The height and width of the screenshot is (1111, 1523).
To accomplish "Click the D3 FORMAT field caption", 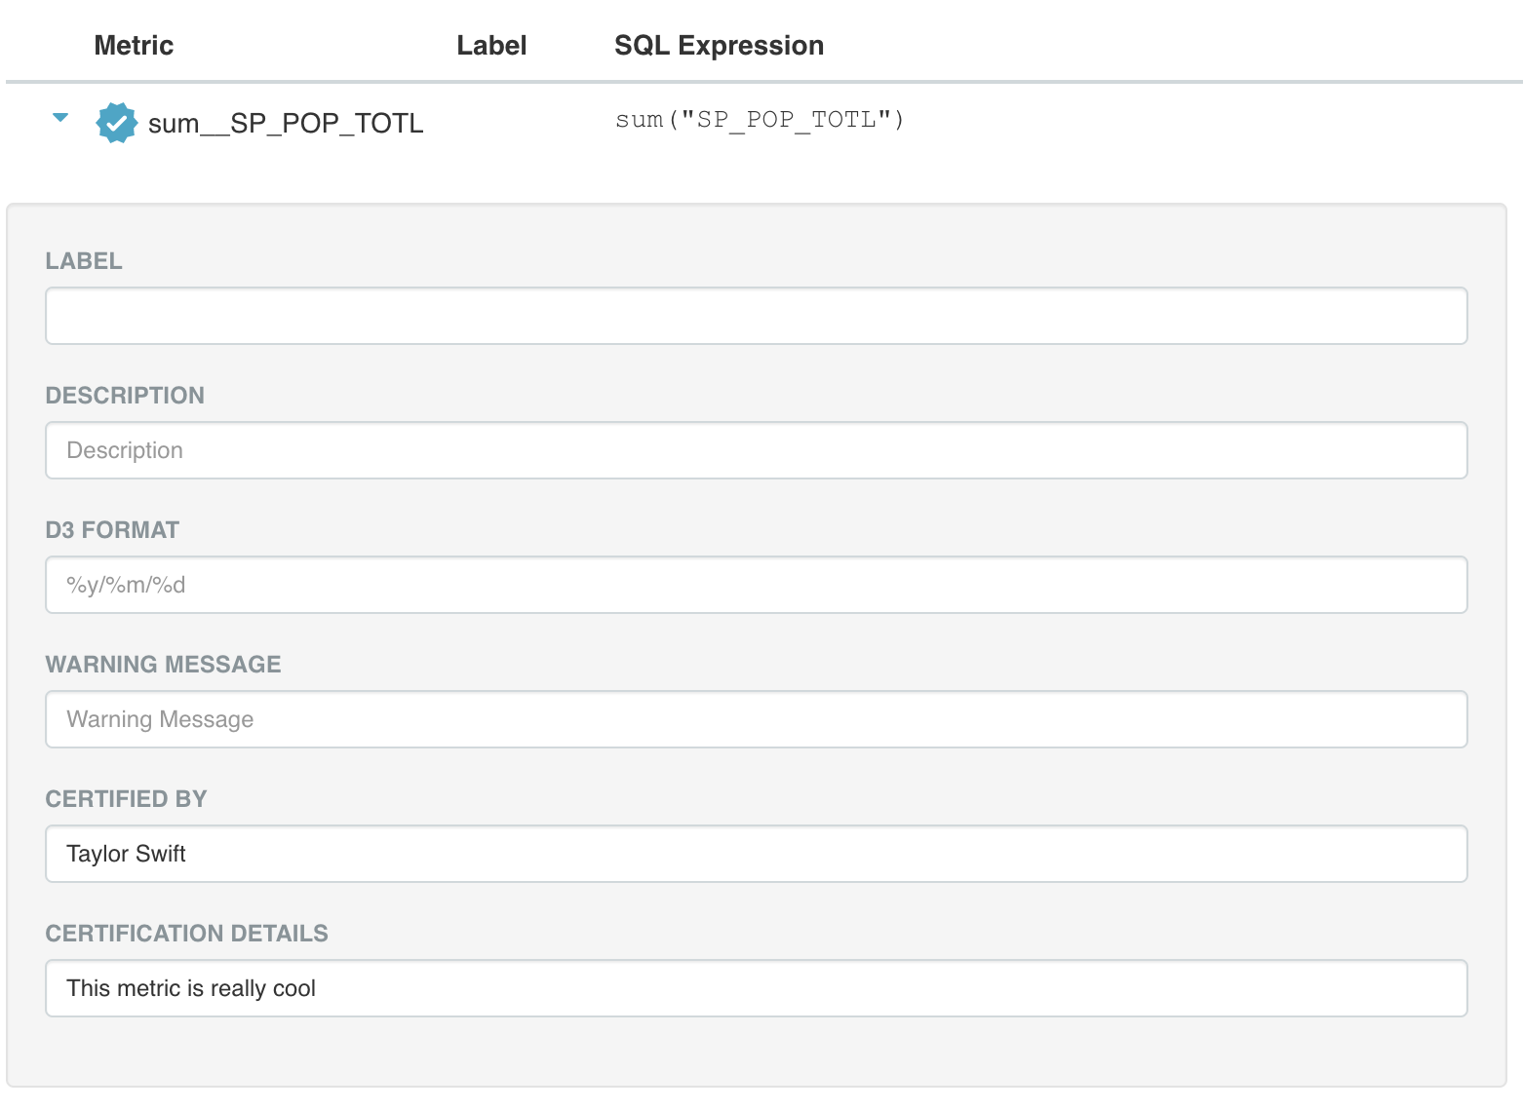I will [112, 530].
